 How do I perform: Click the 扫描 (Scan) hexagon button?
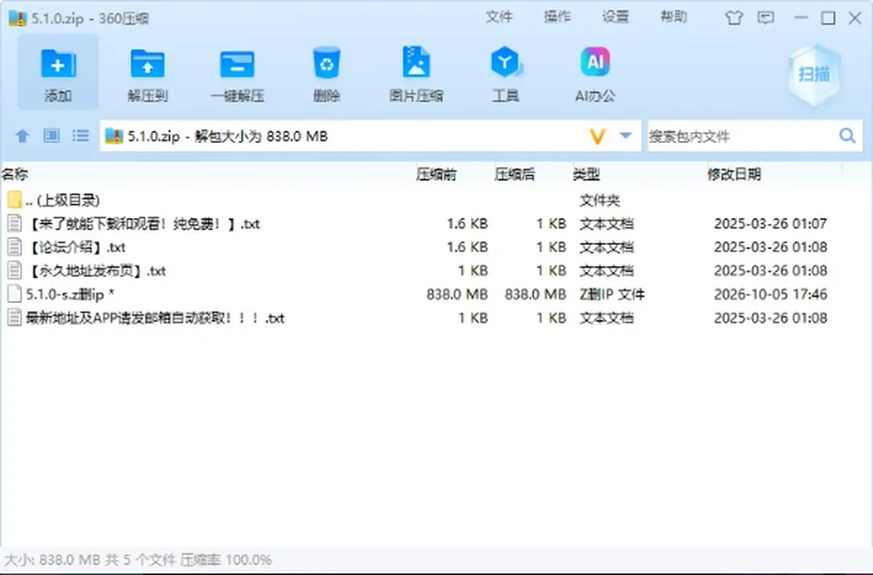tap(815, 74)
